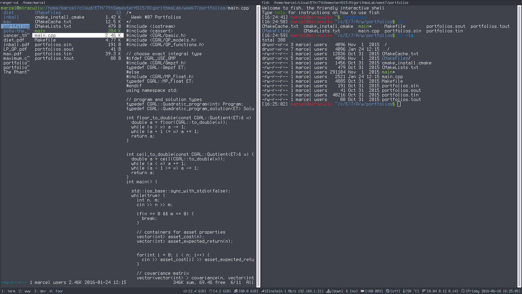522x294 pixels.
Task: Switch to workspace 4: four
Action: 56,291
